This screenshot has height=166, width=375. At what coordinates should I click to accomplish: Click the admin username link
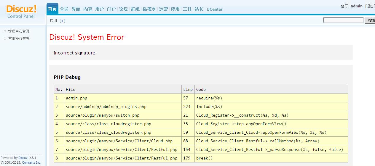tap(357, 6)
